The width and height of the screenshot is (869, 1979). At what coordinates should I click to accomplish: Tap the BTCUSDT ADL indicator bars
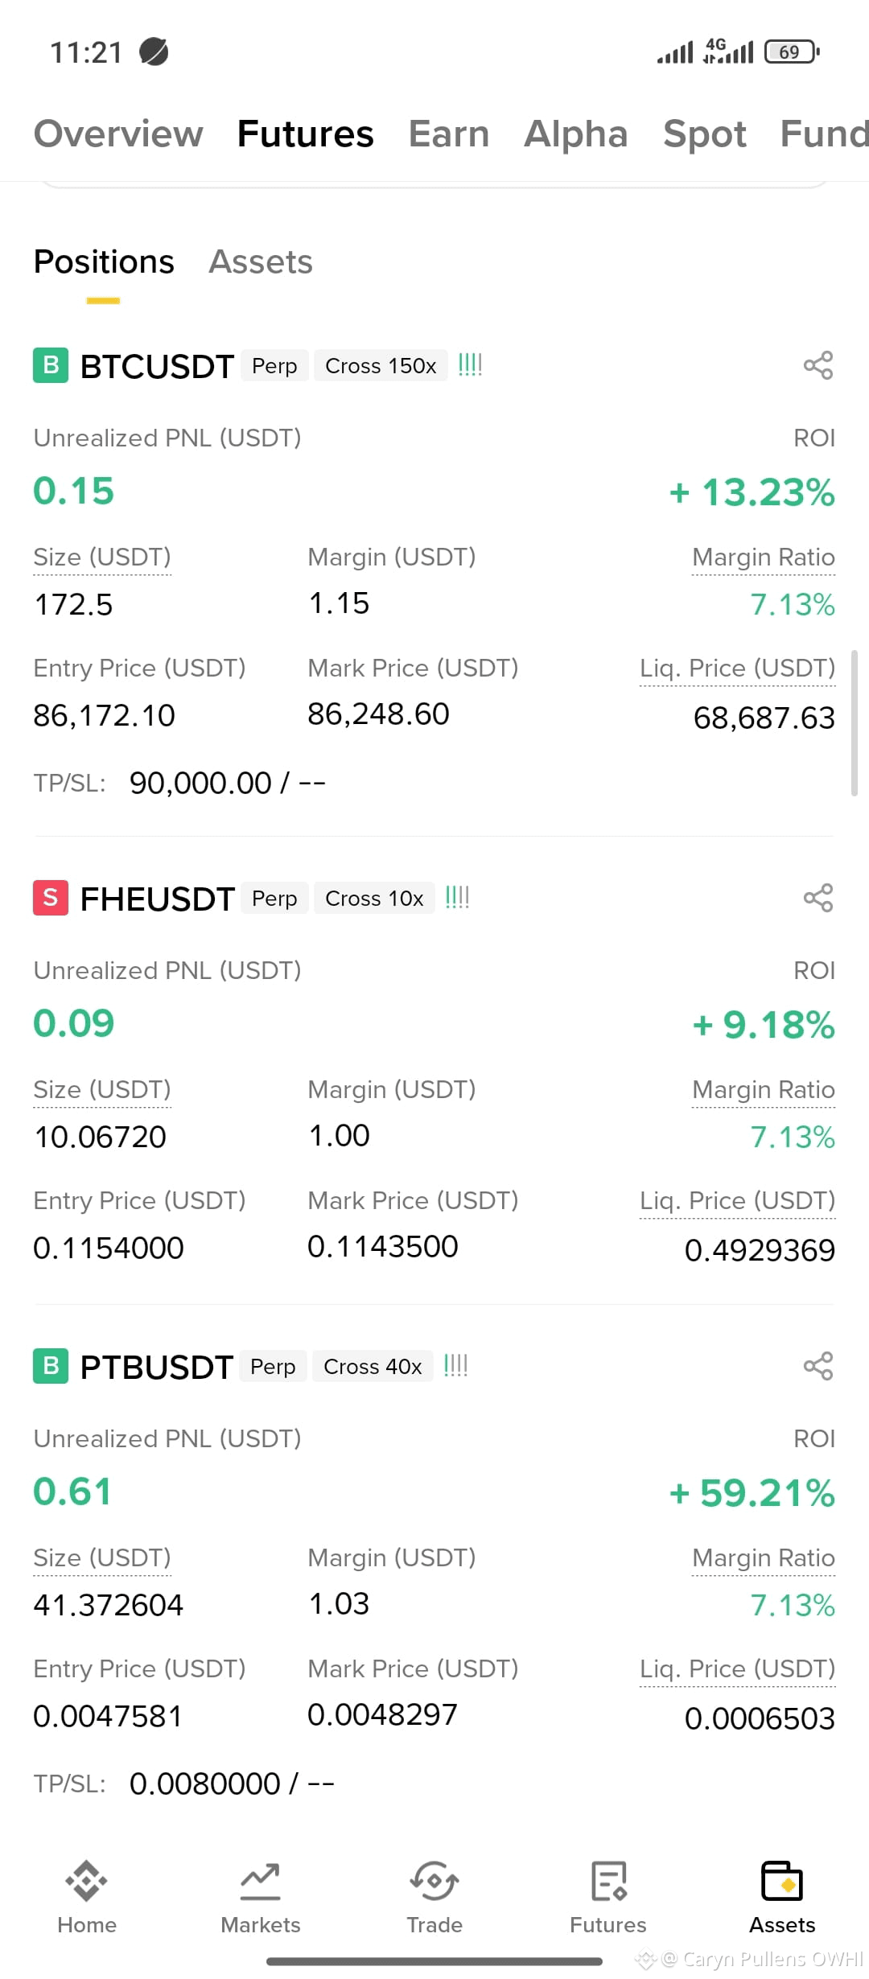tap(470, 365)
